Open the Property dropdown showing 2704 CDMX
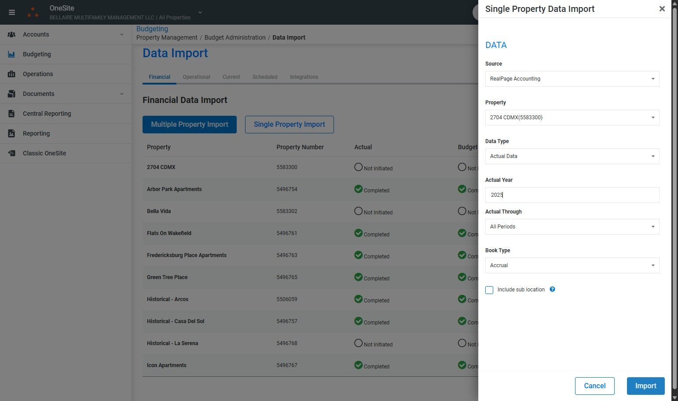 (x=572, y=118)
